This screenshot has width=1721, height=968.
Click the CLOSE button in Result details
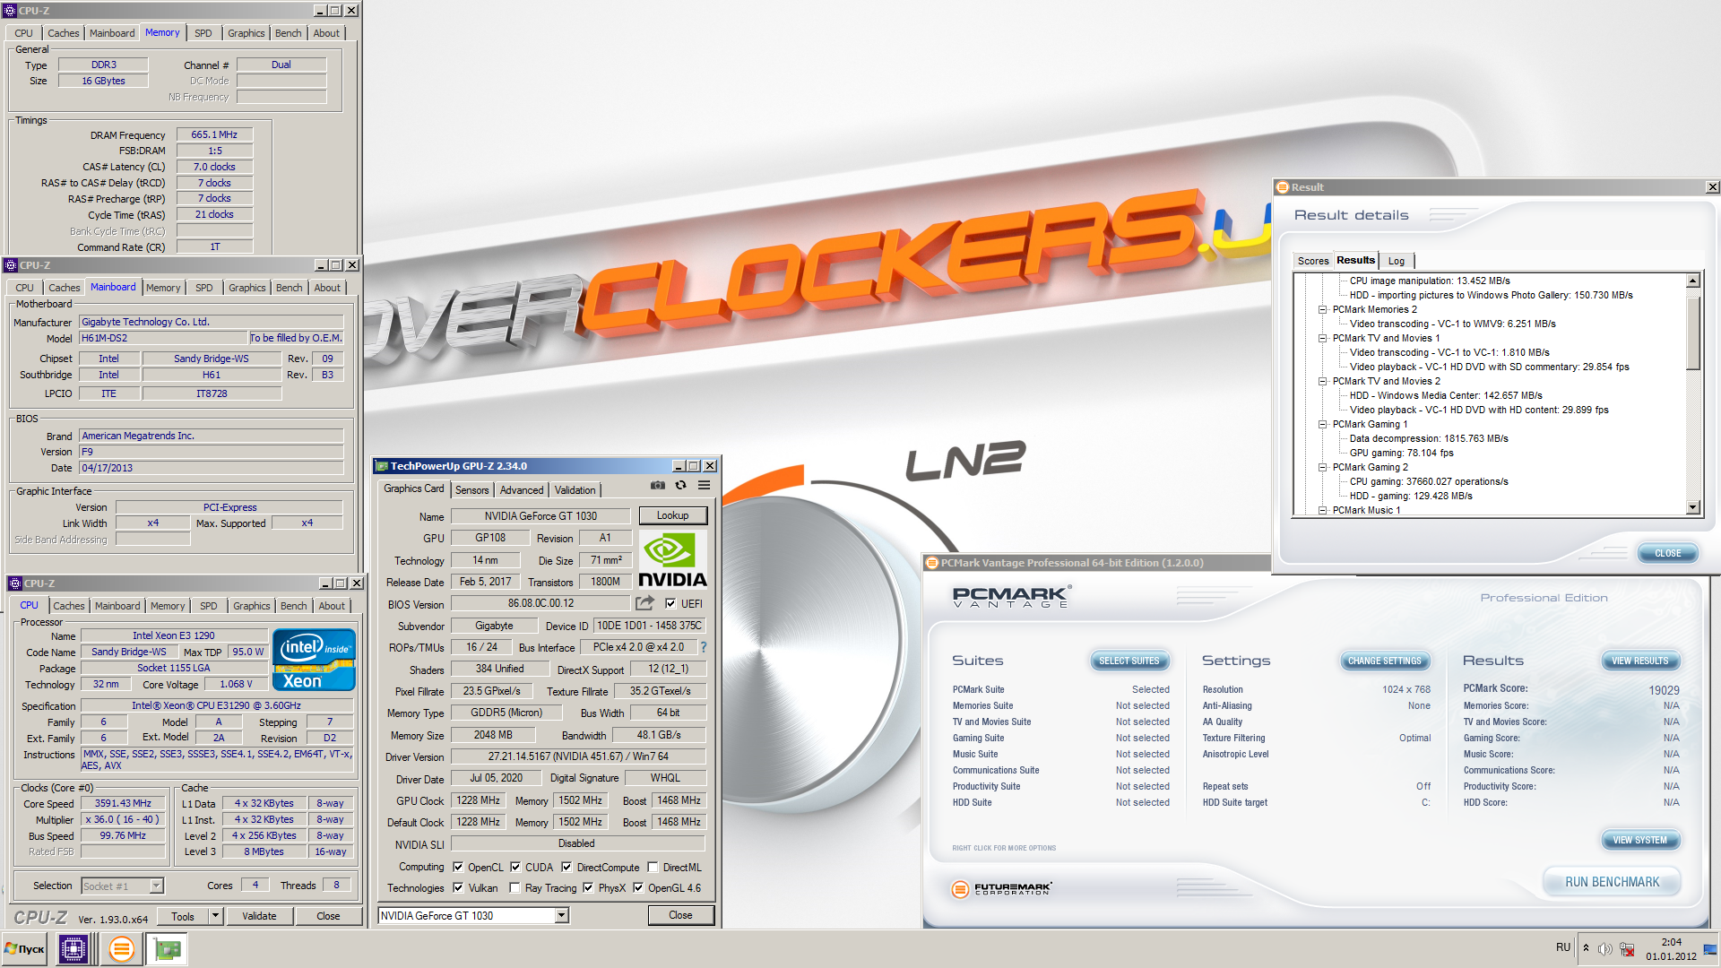click(x=1667, y=553)
